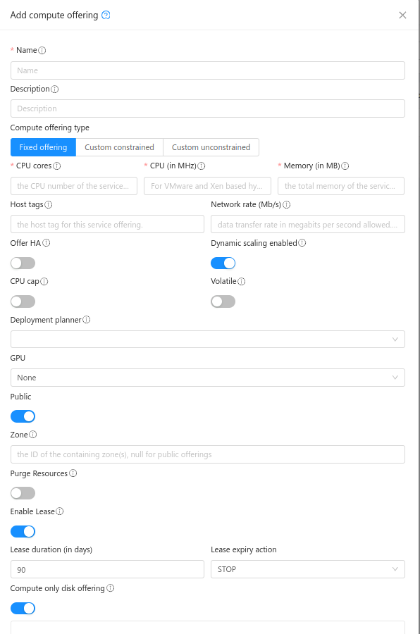The width and height of the screenshot is (420, 634).
Task: Close the Add compute offering dialog
Action: [402, 15]
